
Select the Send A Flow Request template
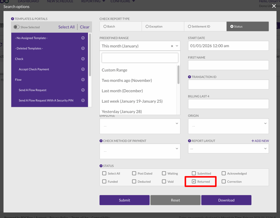click(x=49, y=90)
